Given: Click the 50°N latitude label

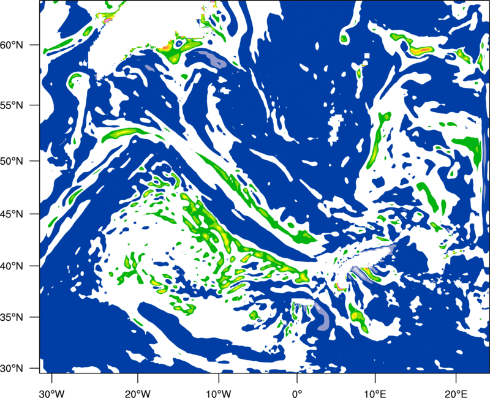Looking at the screenshot, I should click(x=12, y=161).
